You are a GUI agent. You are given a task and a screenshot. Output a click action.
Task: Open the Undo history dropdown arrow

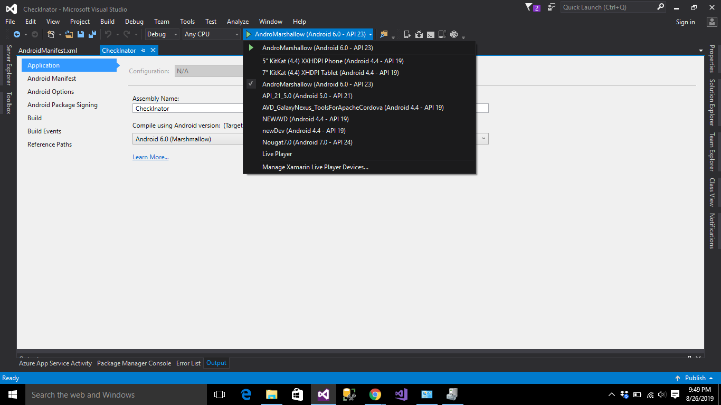point(117,34)
